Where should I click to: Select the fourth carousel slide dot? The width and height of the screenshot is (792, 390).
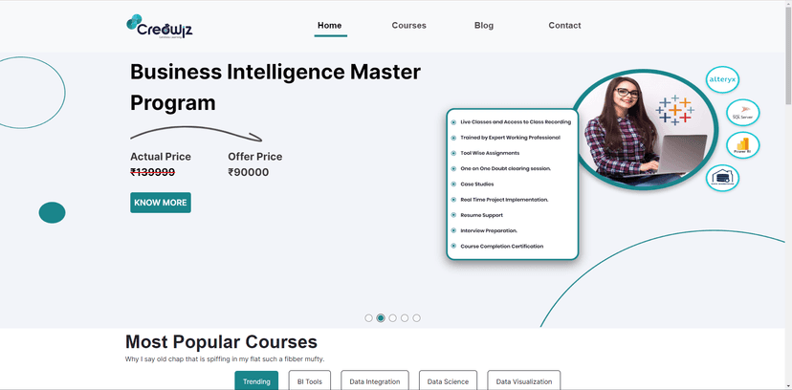(405, 318)
